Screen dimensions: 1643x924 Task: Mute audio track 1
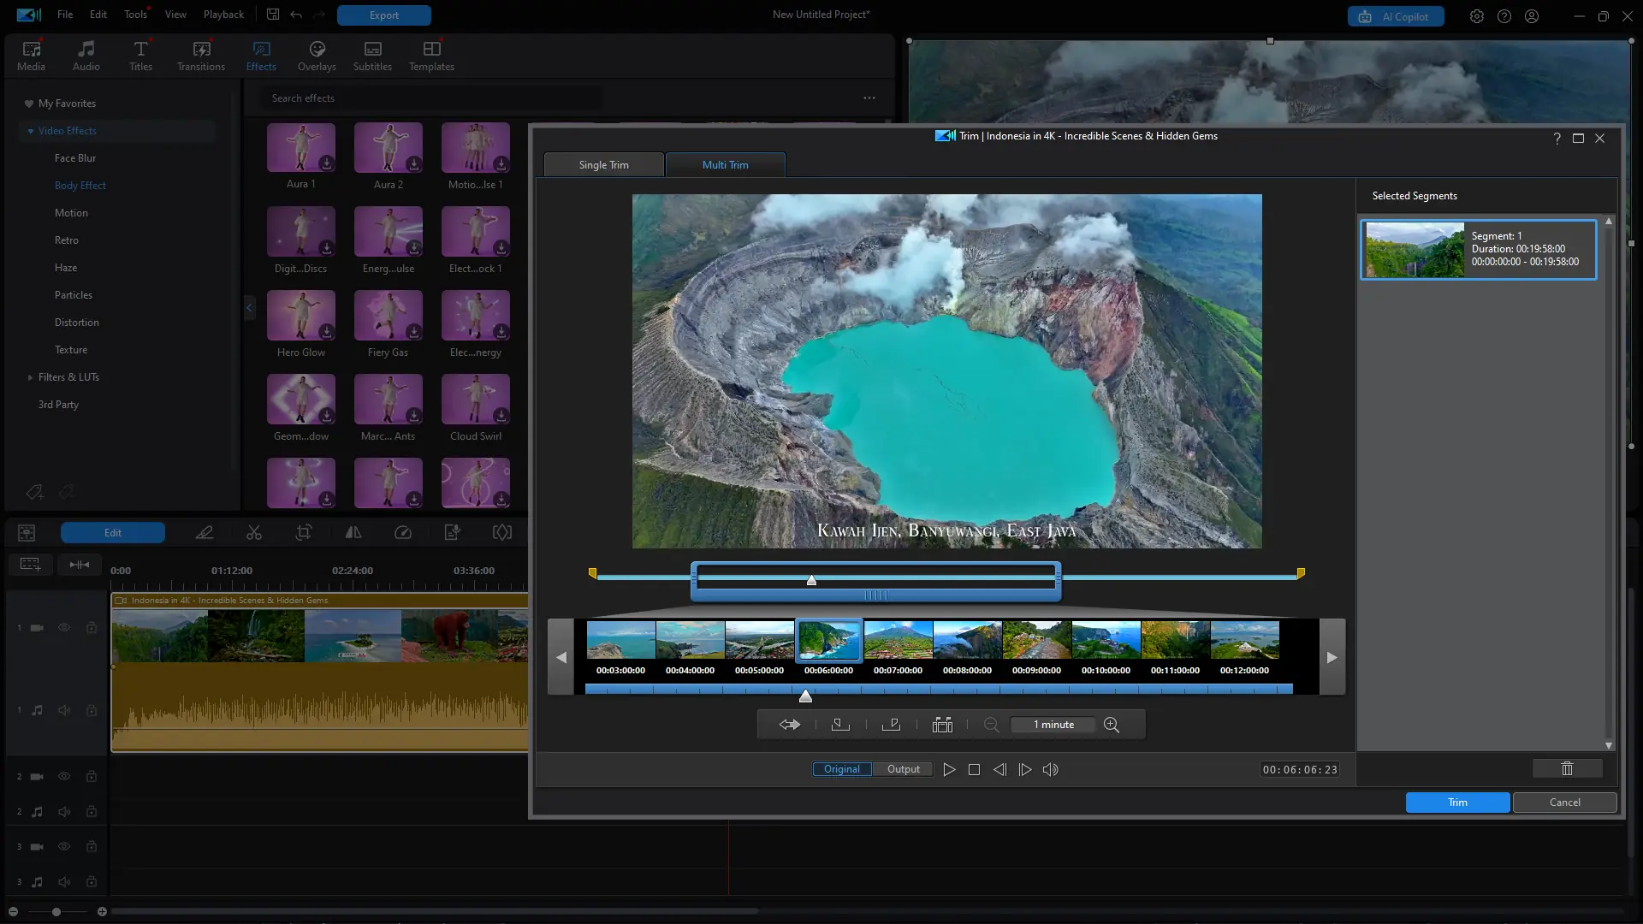(x=64, y=710)
